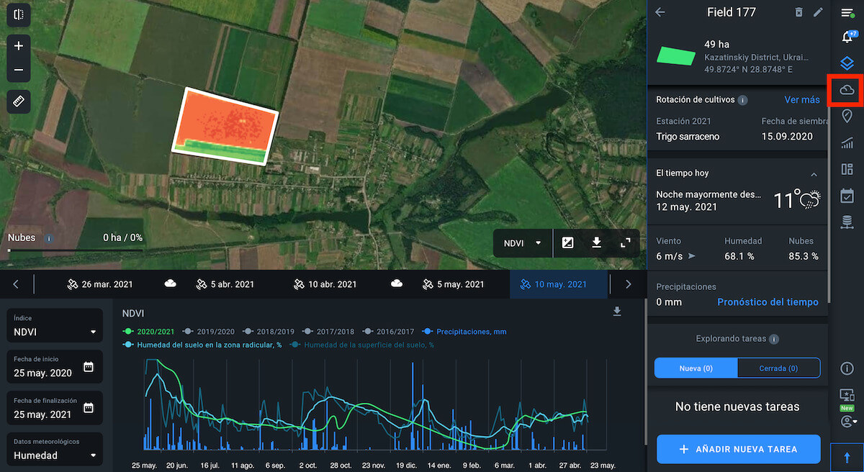Screen dimensions: 864x472
Task: Enter fullscreen map view
Action: pos(625,243)
